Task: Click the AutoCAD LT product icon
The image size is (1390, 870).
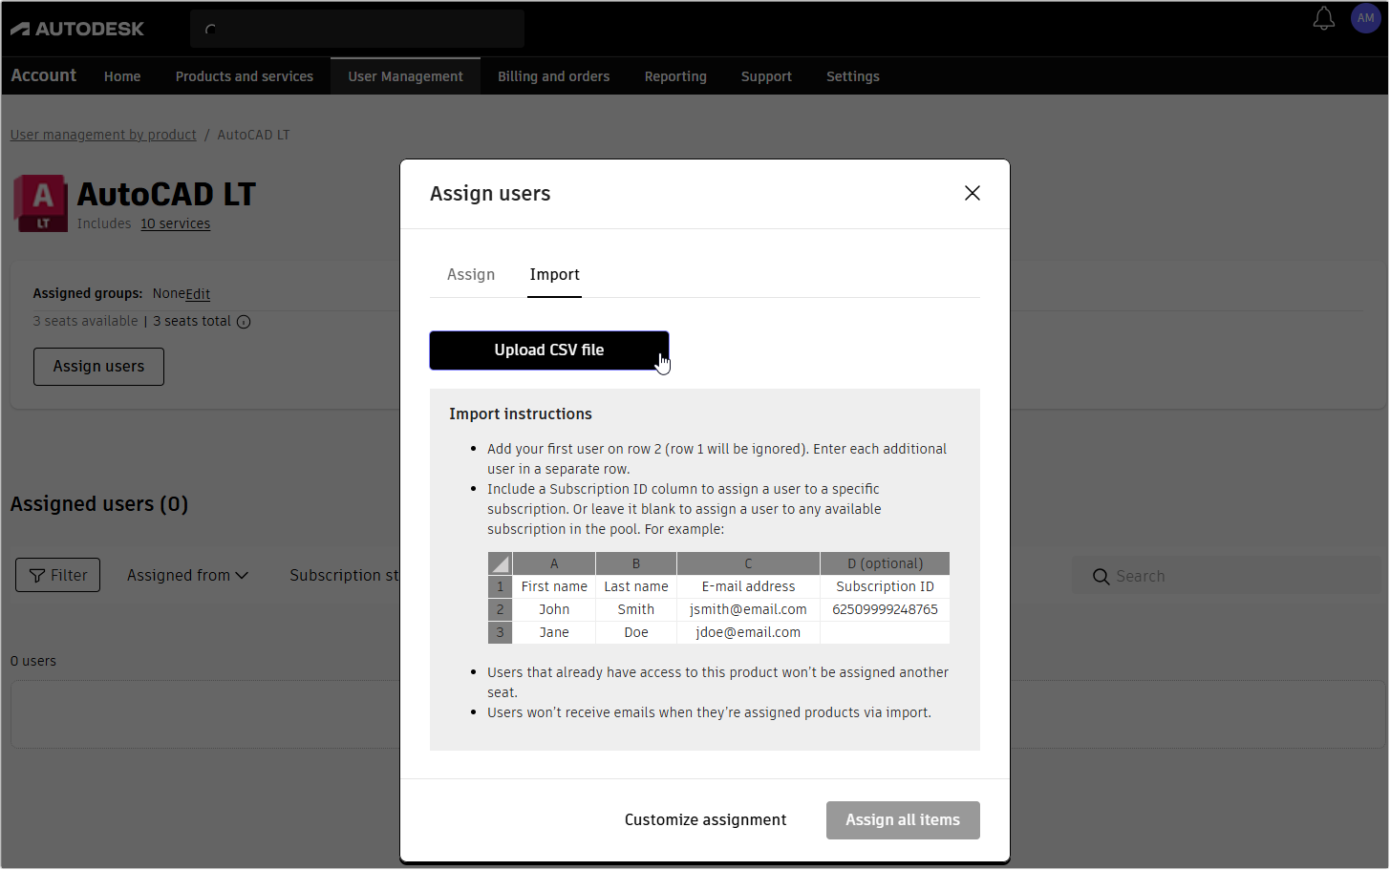Action: click(x=41, y=202)
